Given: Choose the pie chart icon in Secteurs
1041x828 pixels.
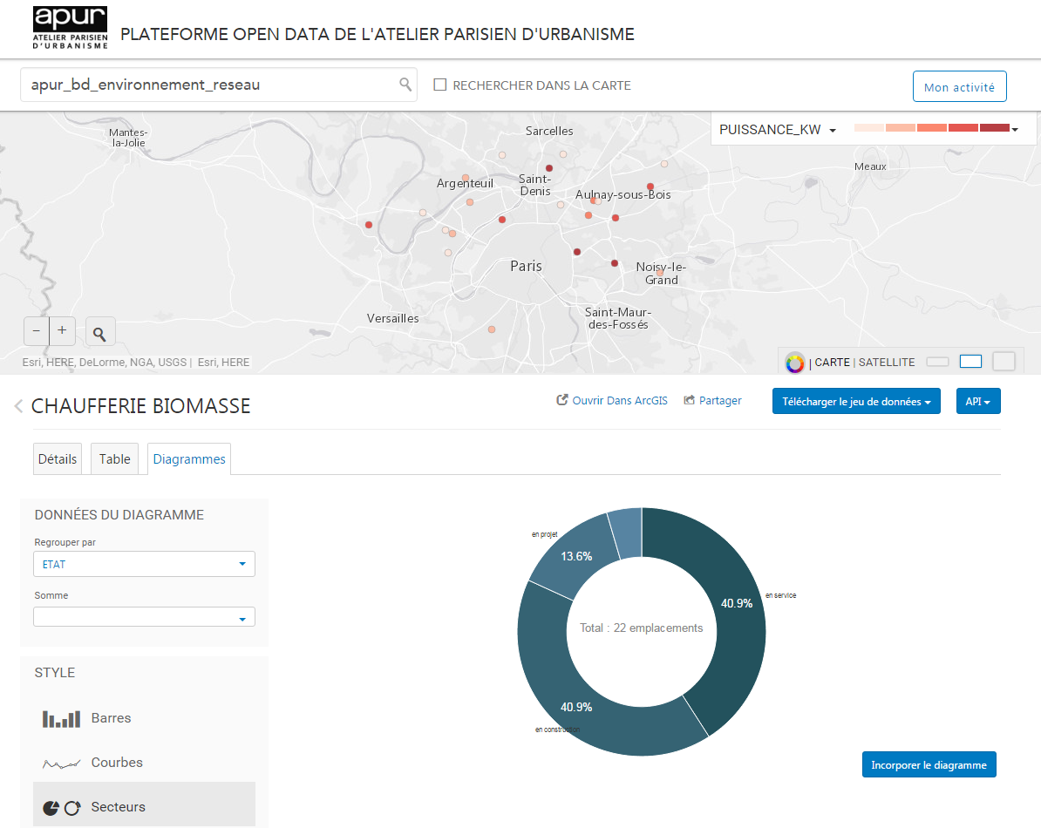Looking at the screenshot, I should (x=51, y=808).
